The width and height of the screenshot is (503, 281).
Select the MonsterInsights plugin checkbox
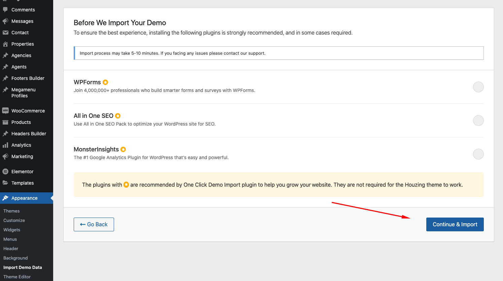[x=478, y=154]
